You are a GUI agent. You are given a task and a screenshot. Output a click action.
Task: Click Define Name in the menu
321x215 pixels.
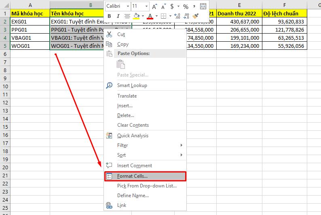coord(133,196)
